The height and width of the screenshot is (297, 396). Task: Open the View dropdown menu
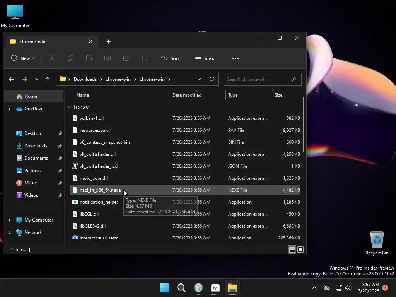pyautogui.click(x=207, y=58)
